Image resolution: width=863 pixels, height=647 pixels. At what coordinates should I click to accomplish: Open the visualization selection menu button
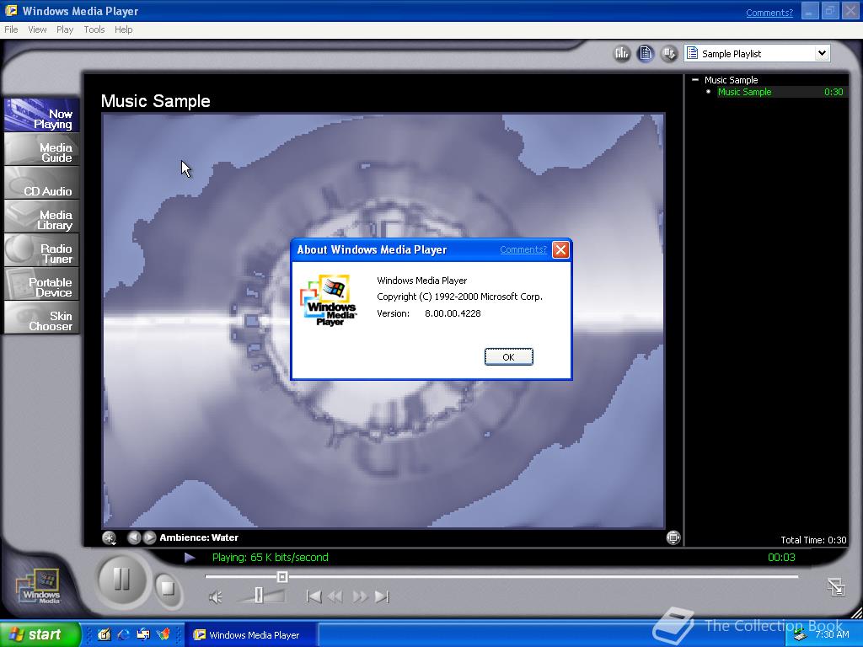point(109,537)
